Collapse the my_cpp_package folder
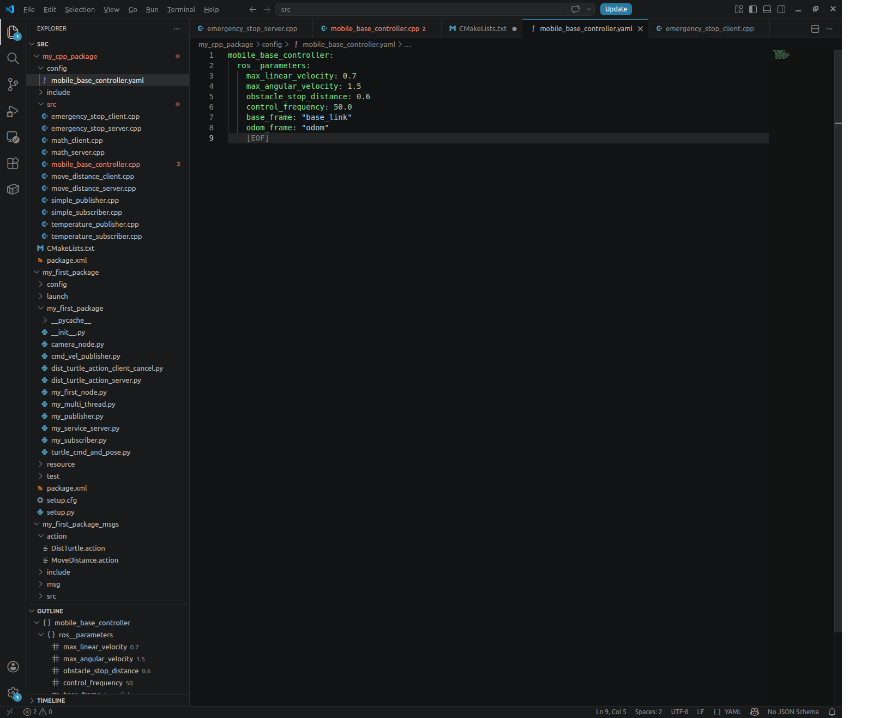This screenshot has height=718, width=880. (37, 56)
